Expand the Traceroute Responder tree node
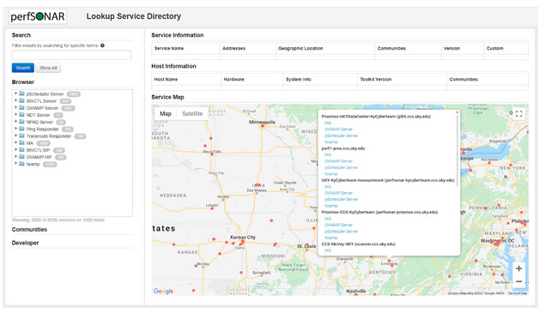 point(15,136)
